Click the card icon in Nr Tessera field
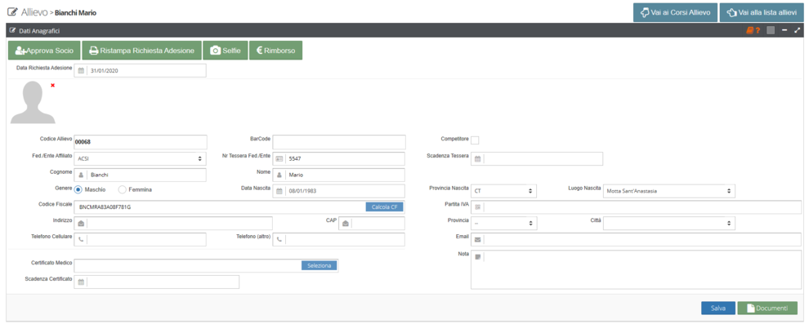This screenshot has height=324, width=809. pyautogui.click(x=279, y=158)
